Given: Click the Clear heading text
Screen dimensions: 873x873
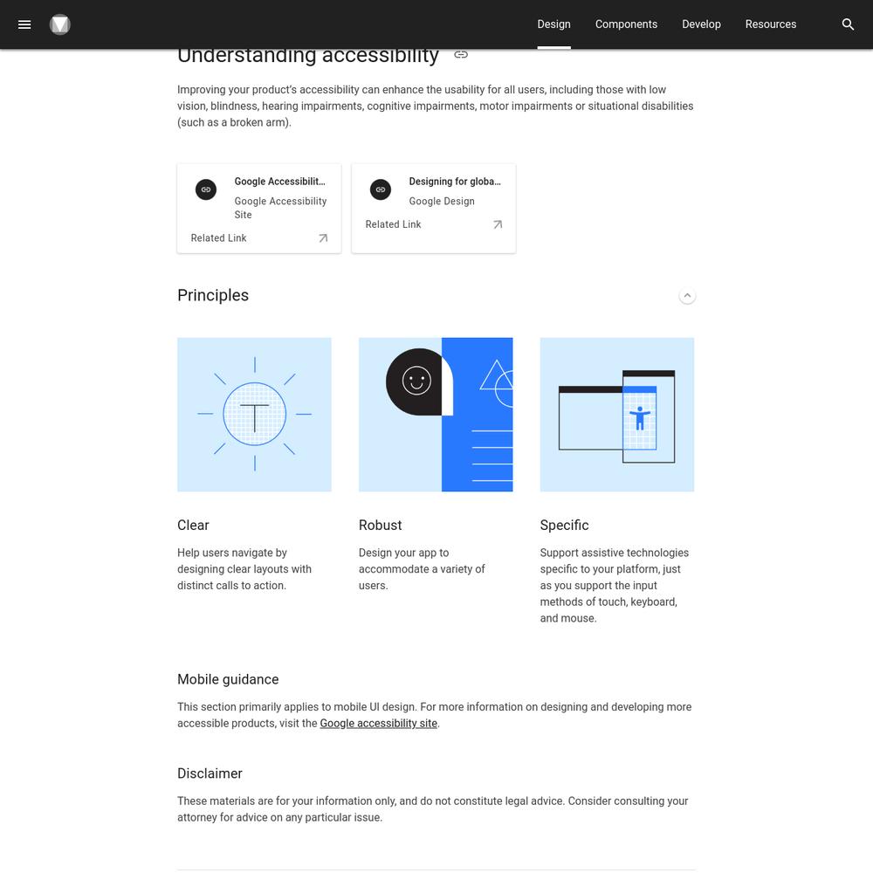Looking at the screenshot, I should [193, 525].
